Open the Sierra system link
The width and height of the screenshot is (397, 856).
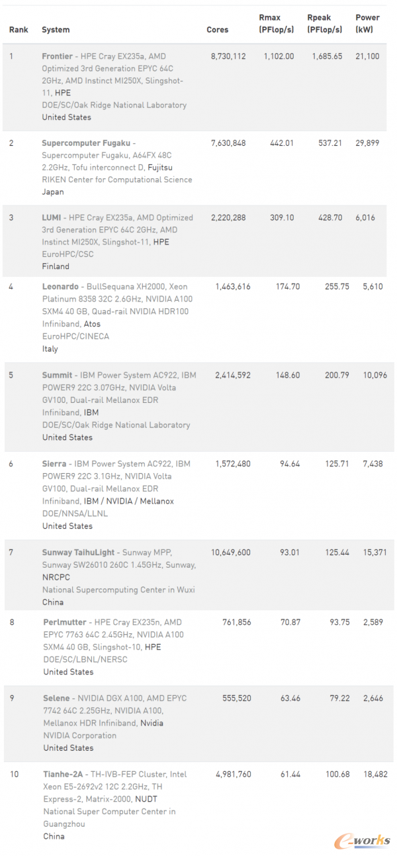[x=55, y=464]
